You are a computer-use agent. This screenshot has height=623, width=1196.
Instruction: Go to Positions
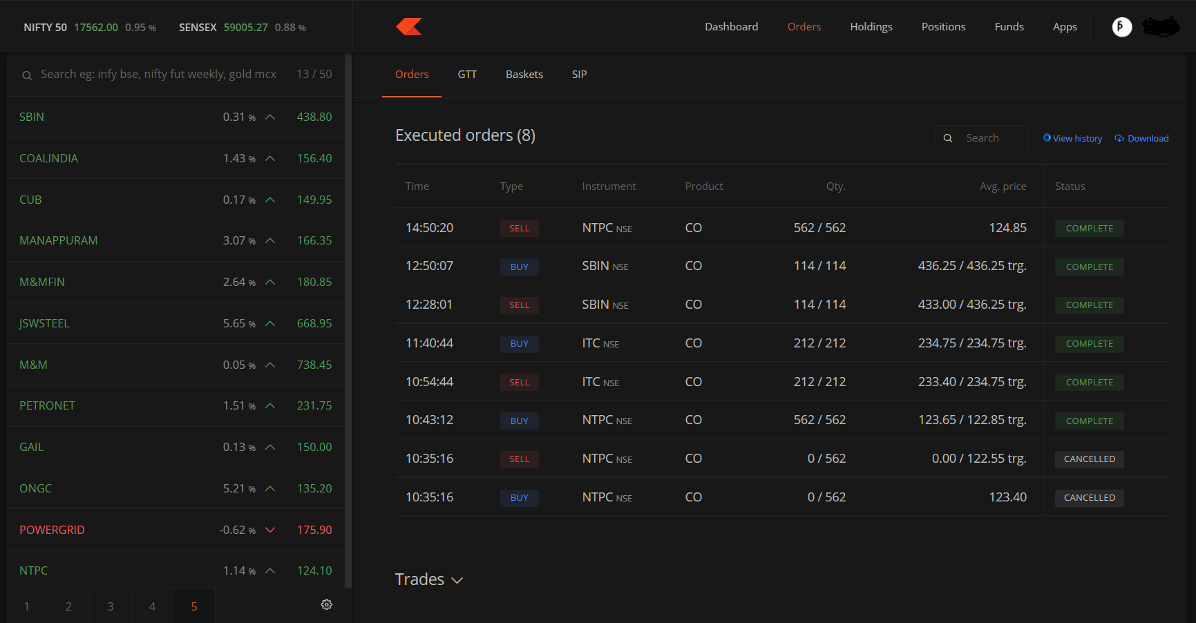coord(943,27)
